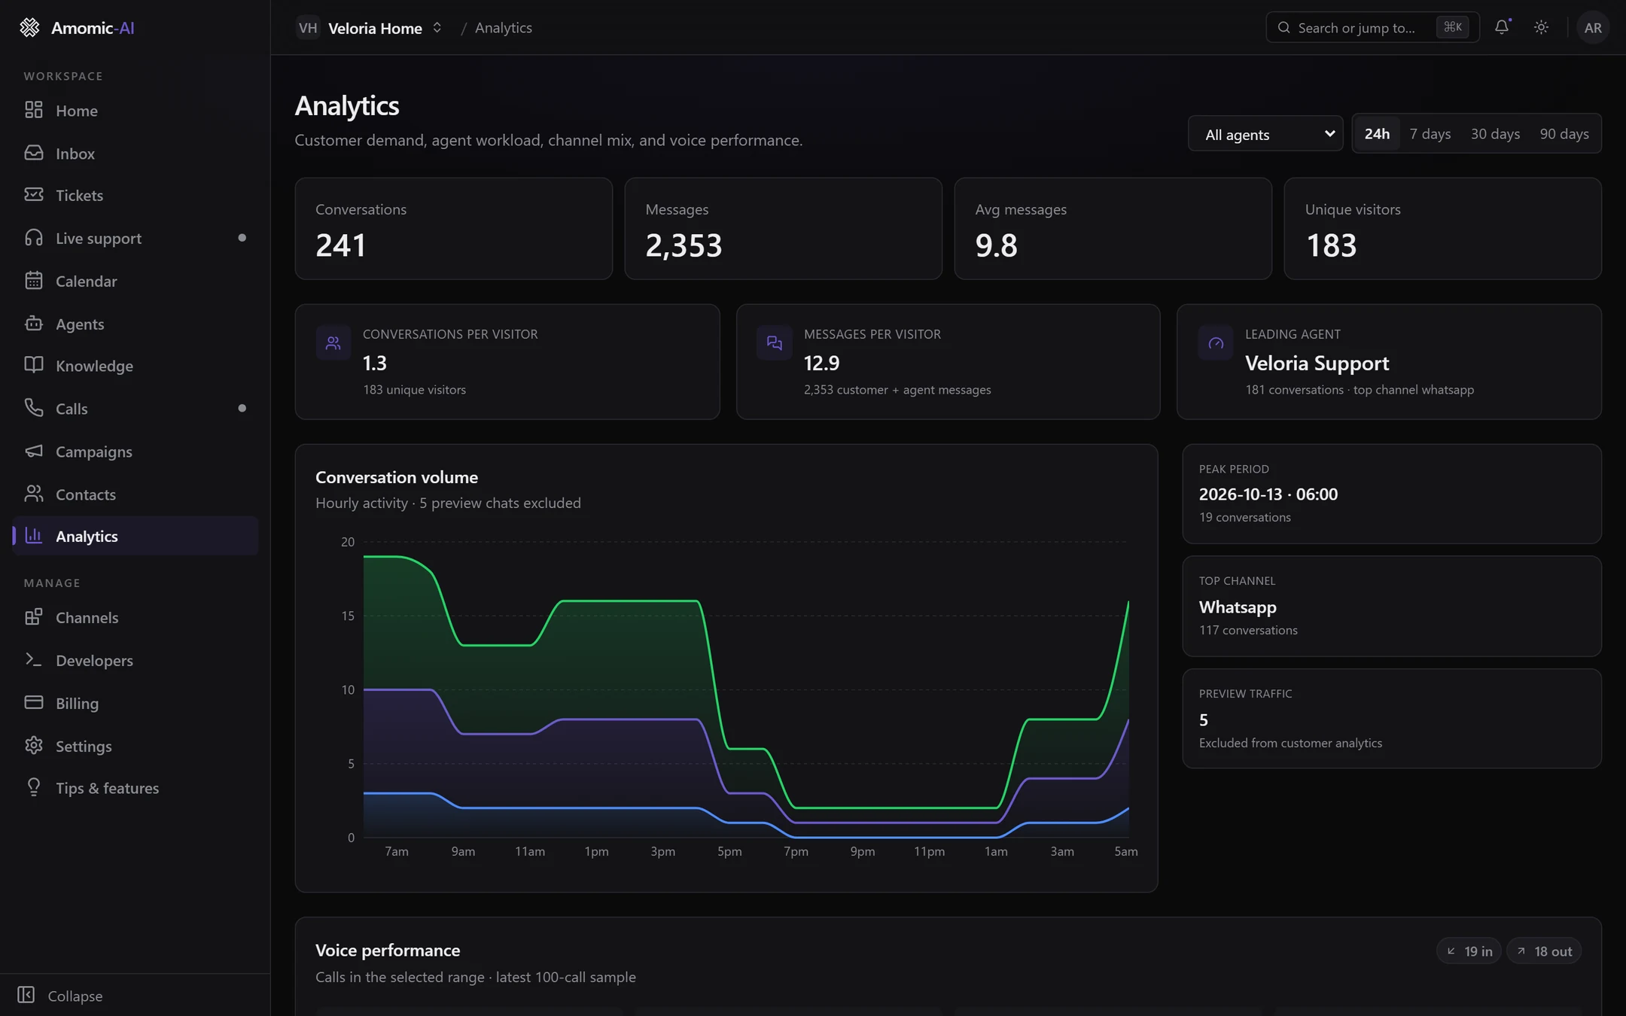This screenshot has width=1626, height=1016.
Task: Click the Analytics breadcrumb link
Action: click(503, 28)
